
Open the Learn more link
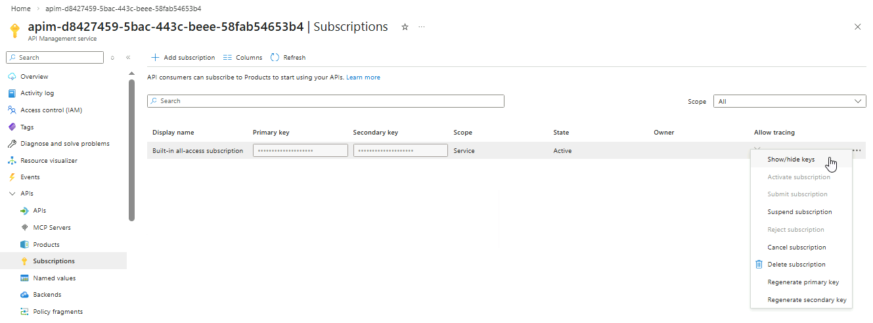click(363, 77)
